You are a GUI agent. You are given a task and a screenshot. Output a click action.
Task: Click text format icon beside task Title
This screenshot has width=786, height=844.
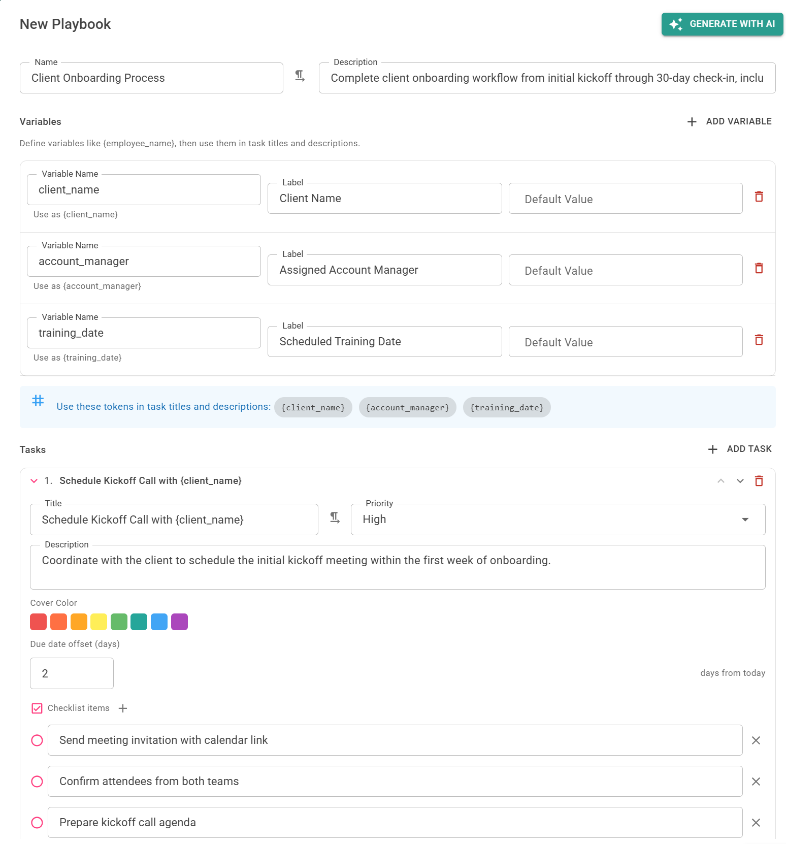tap(335, 518)
